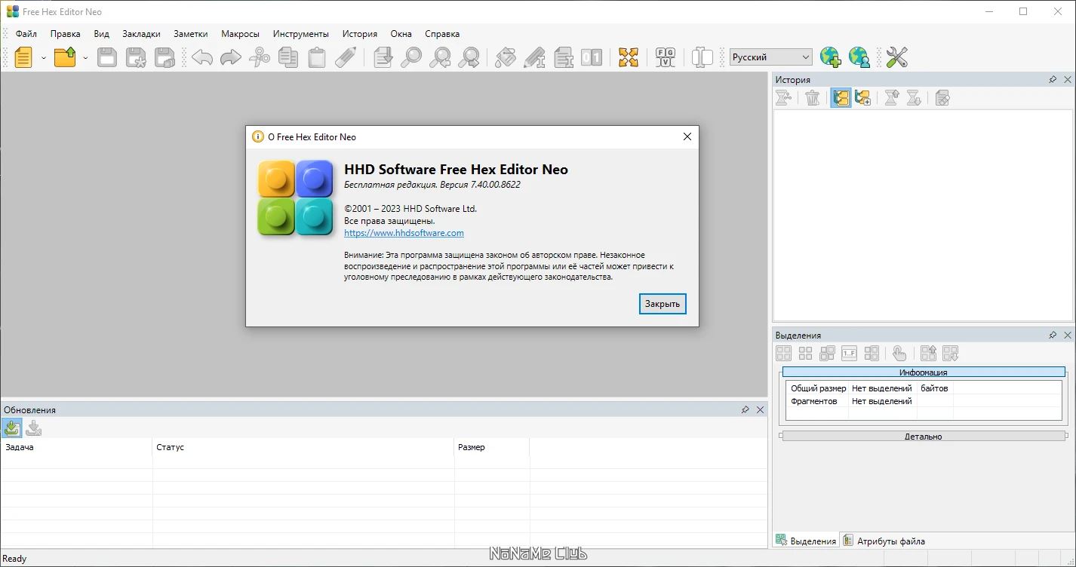1076x567 pixels.
Task: Close the История panel
Action: tap(1068, 79)
